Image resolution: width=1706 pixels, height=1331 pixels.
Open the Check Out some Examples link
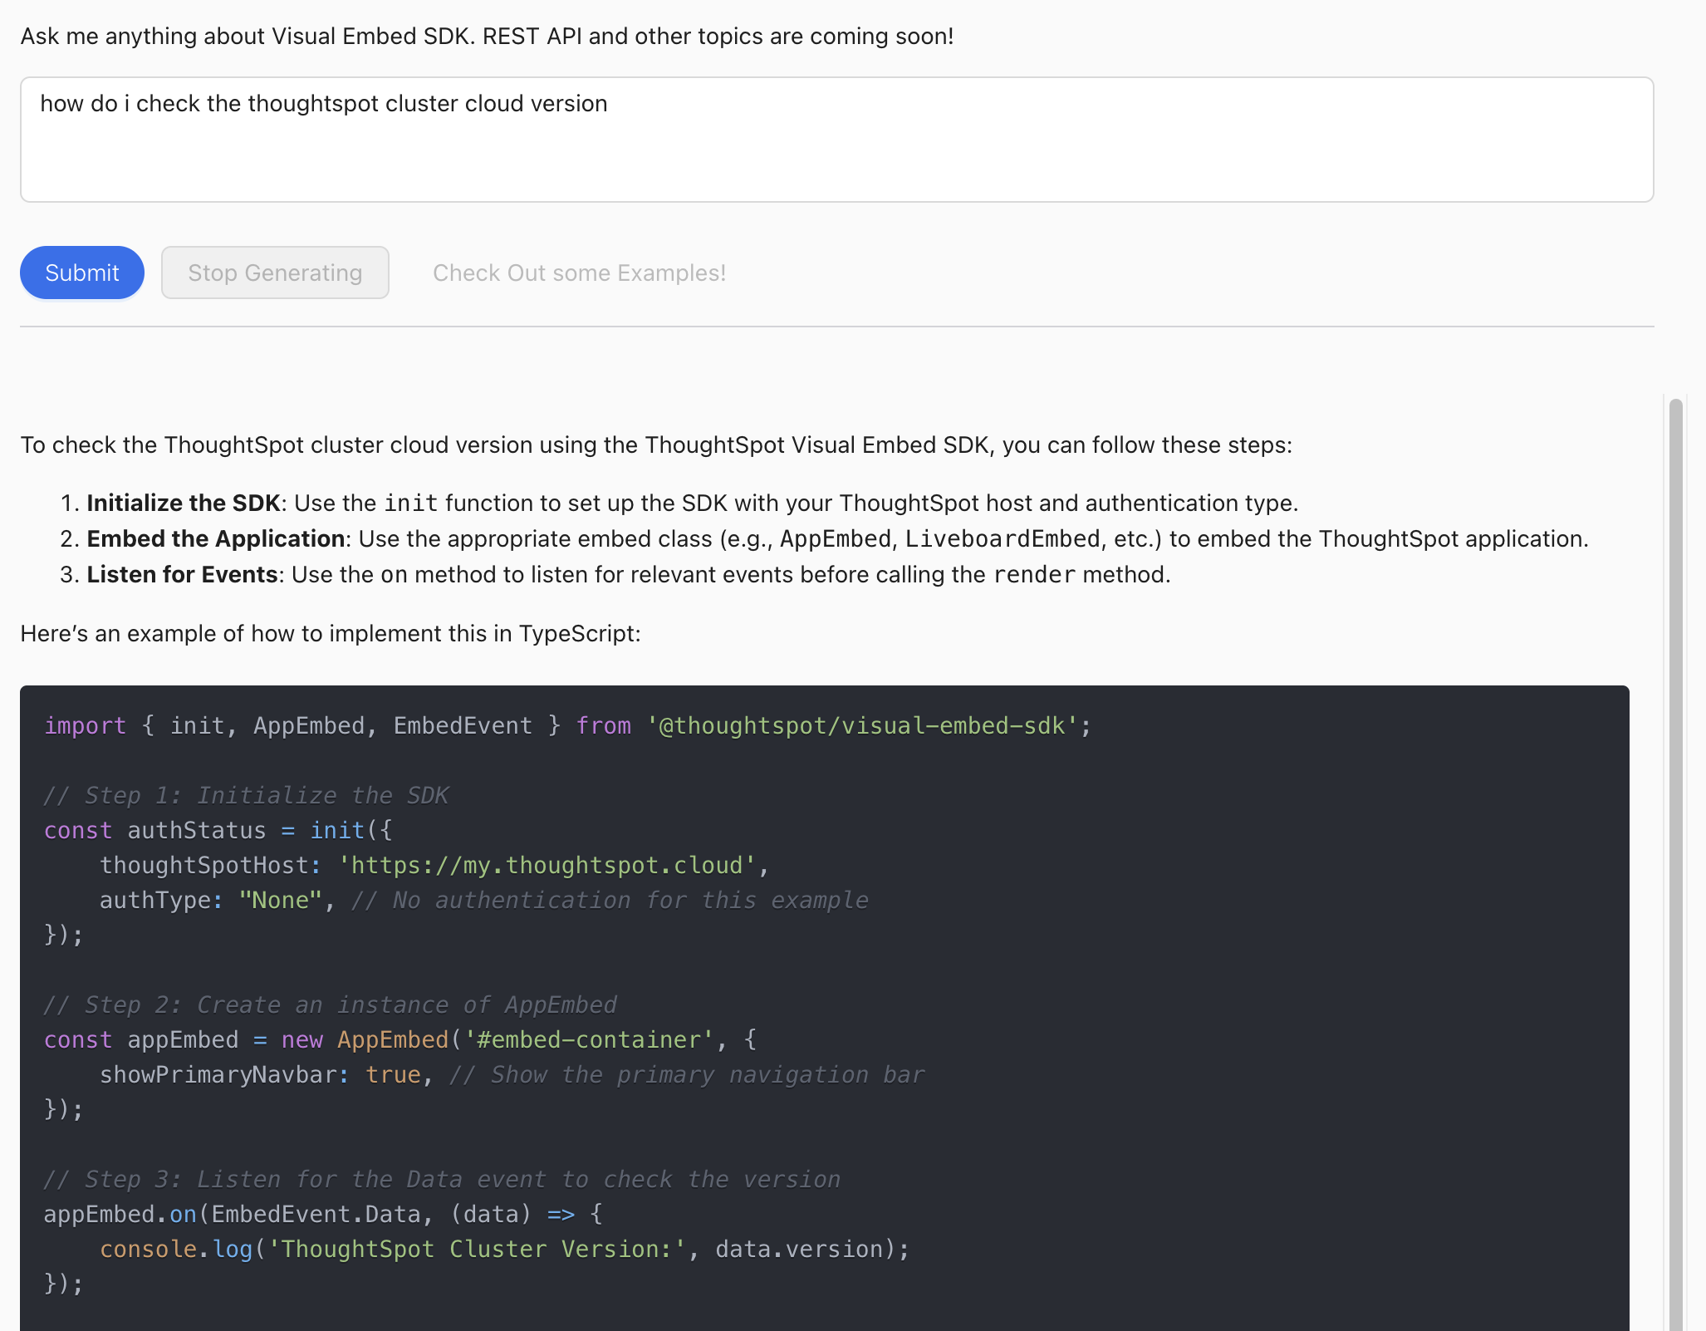point(579,273)
